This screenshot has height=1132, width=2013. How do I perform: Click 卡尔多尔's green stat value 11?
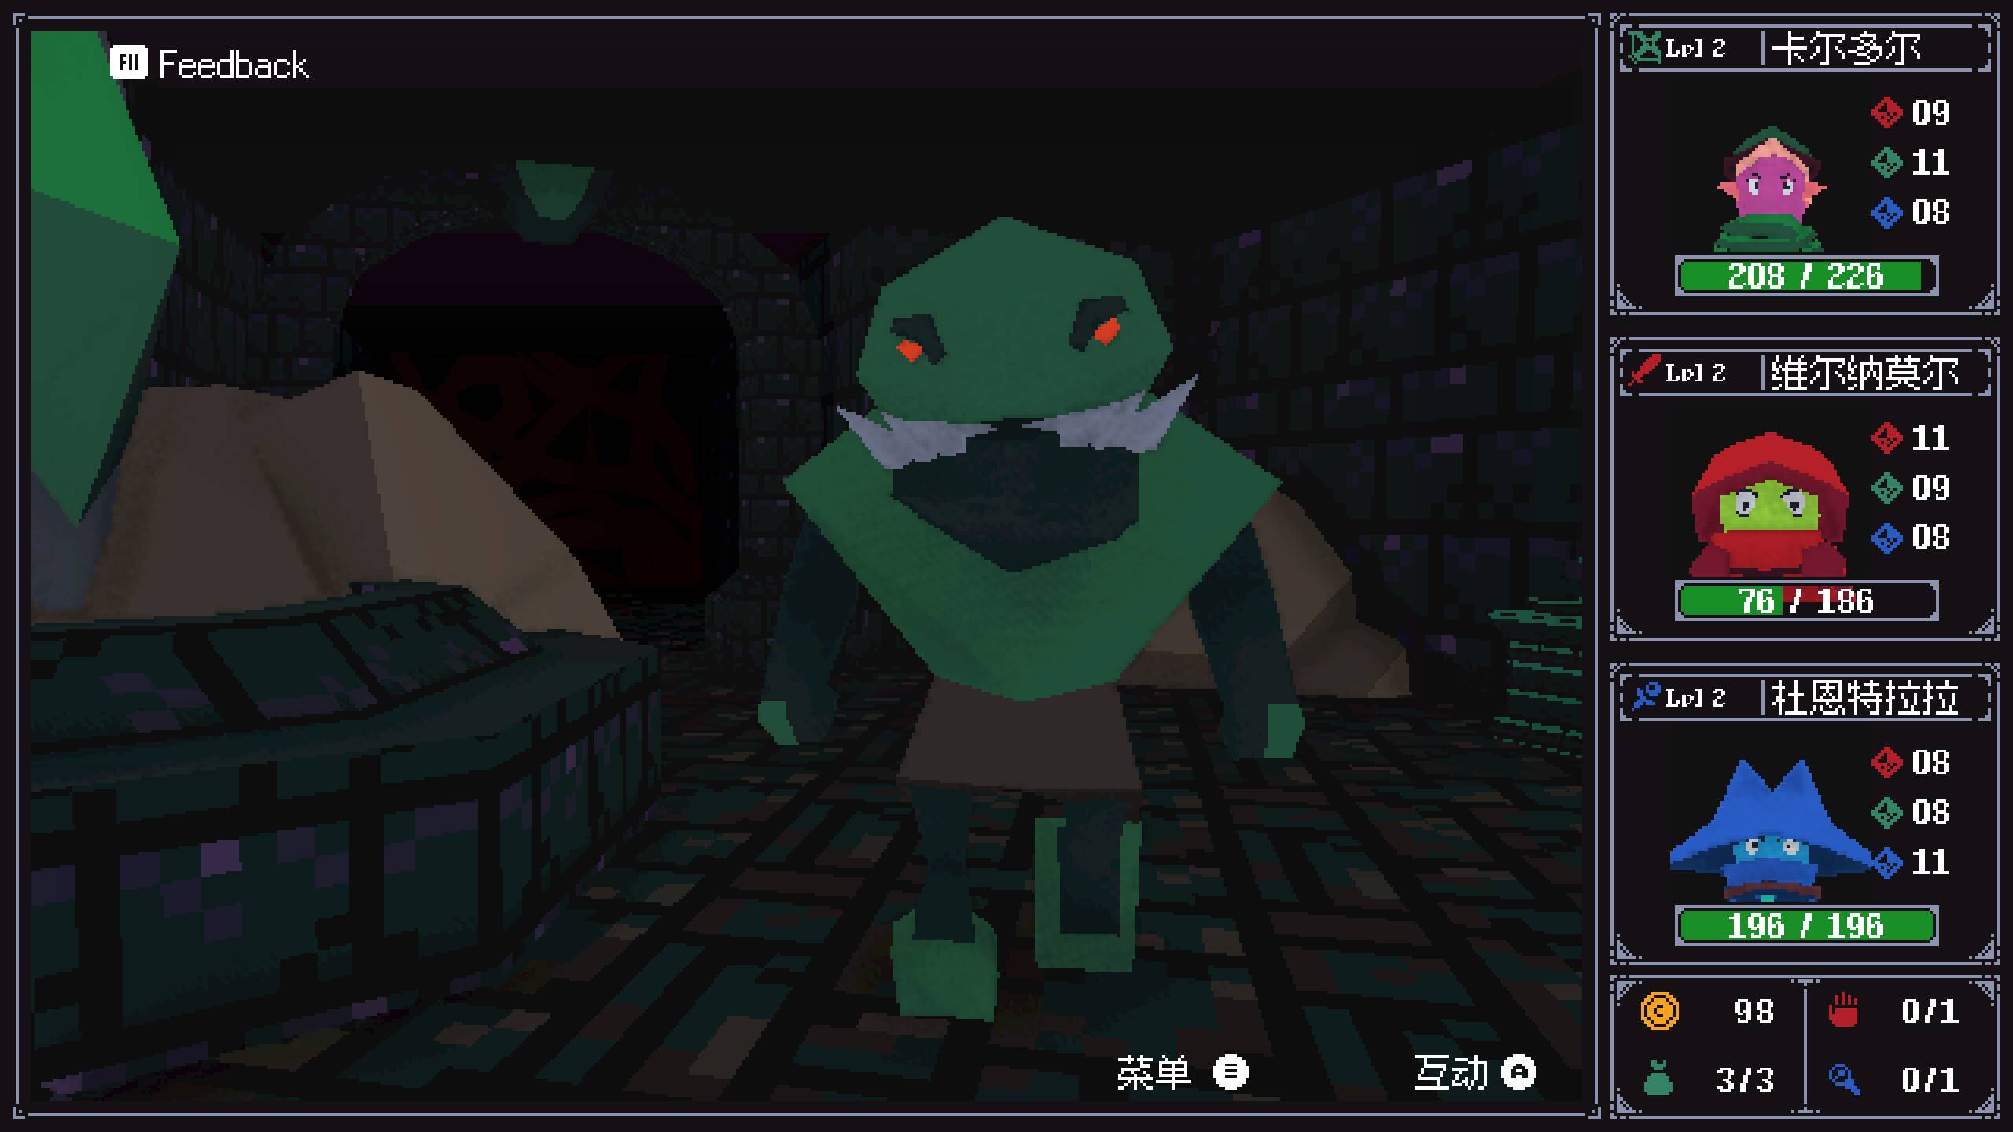[x=1931, y=163]
